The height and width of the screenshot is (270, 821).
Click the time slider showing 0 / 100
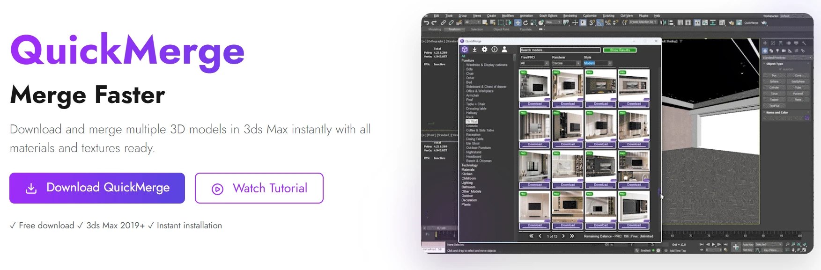(441, 228)
